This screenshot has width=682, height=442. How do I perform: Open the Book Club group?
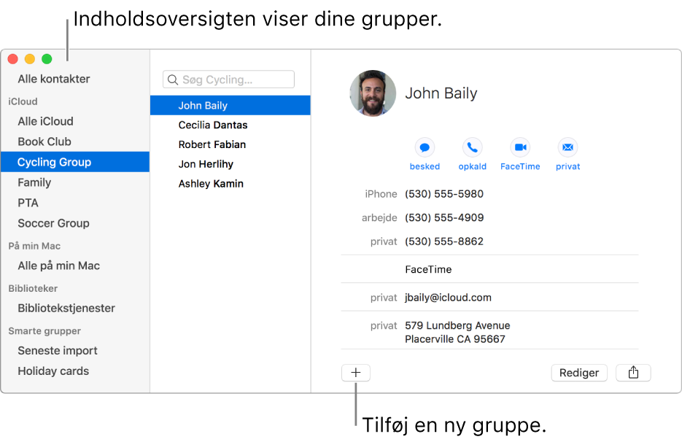point(44,141)
